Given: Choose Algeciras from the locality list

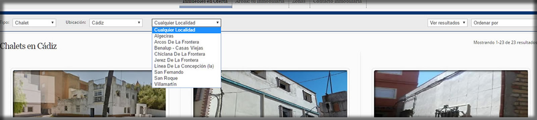Looking at the screenshot, I should 186,36.
